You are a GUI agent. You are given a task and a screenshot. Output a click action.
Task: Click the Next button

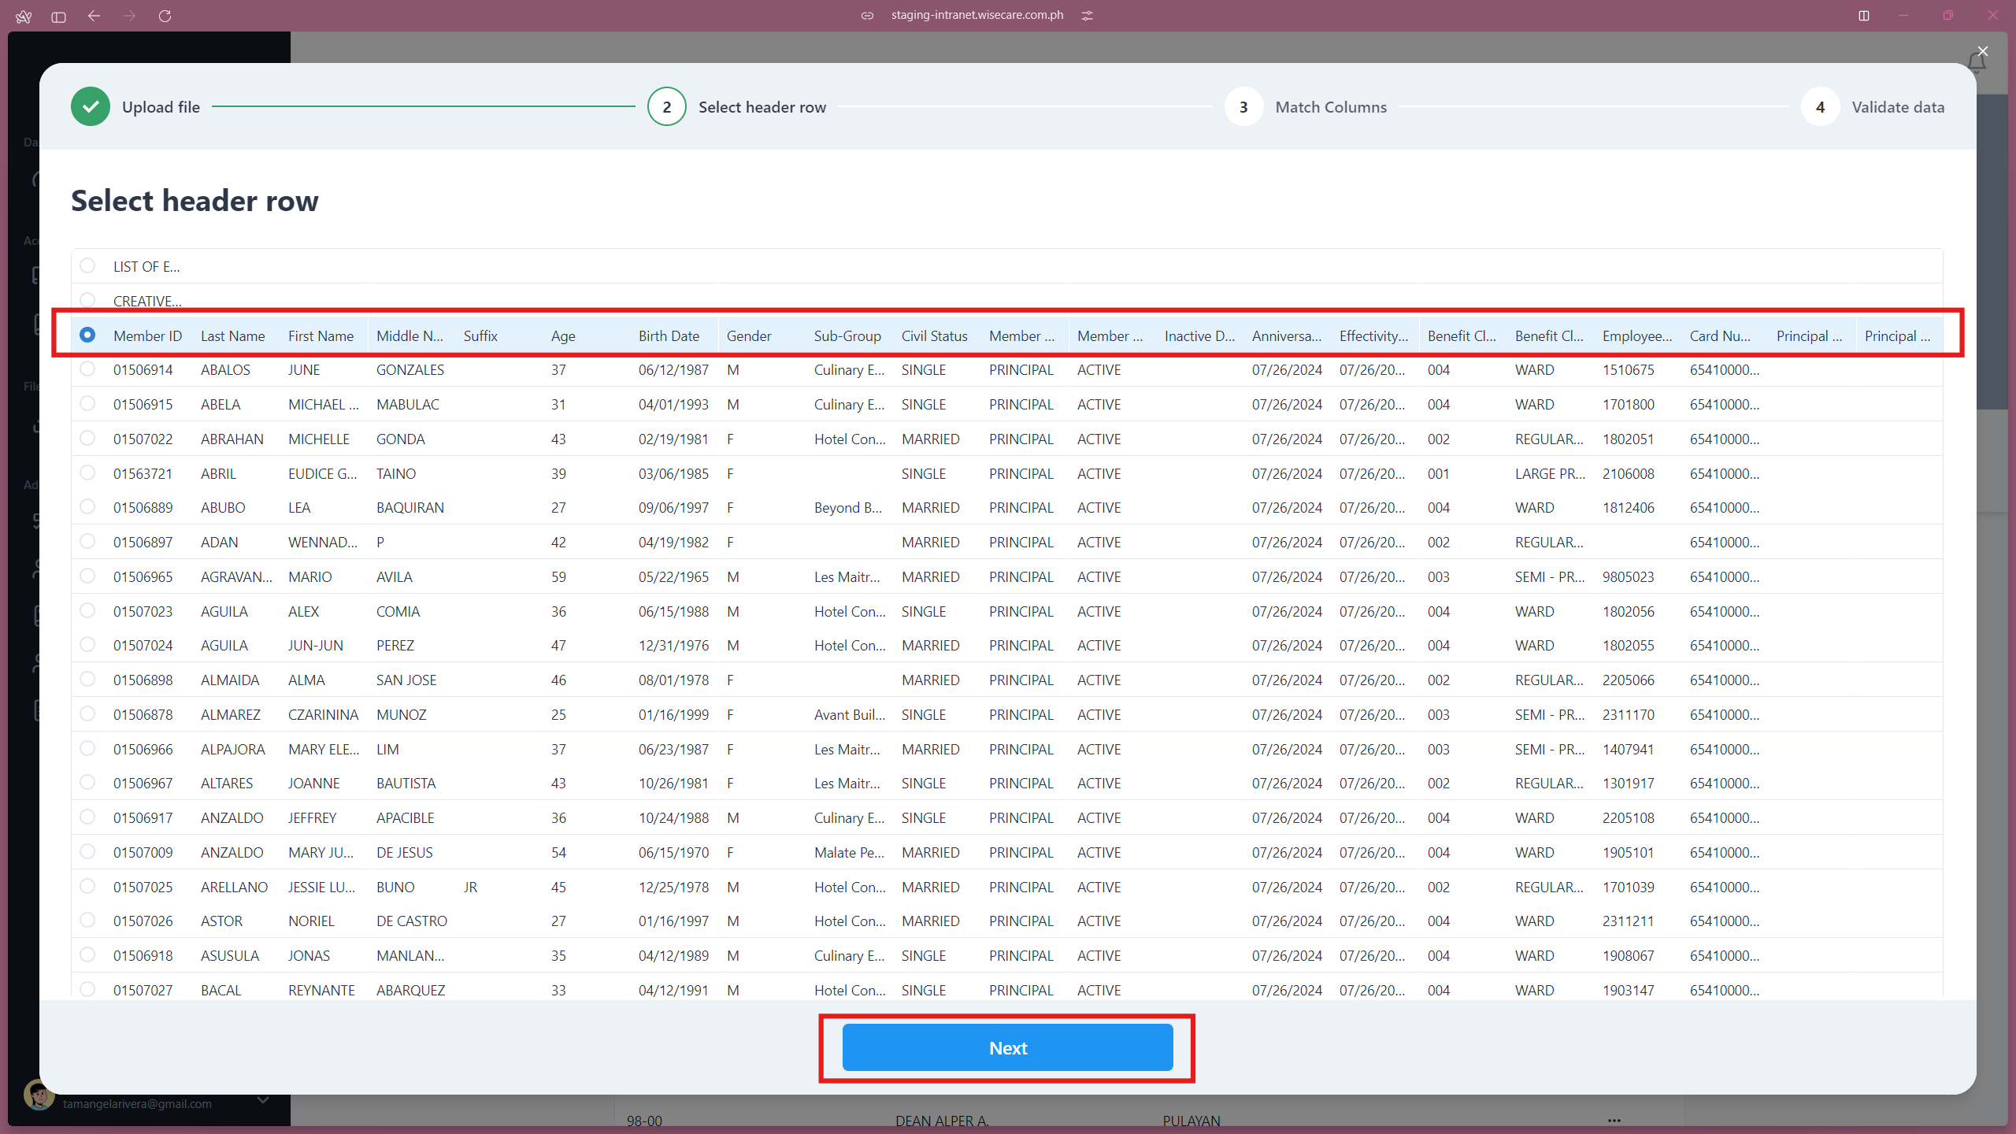pyautogui.click(x=1007, y=1047)
